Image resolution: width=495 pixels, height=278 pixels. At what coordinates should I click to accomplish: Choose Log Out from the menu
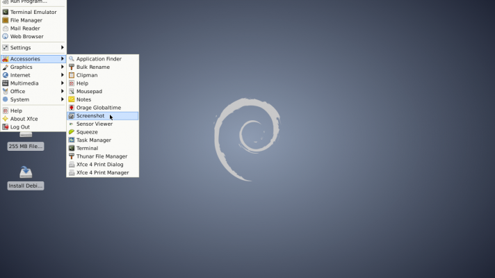[x=33, y=127]
